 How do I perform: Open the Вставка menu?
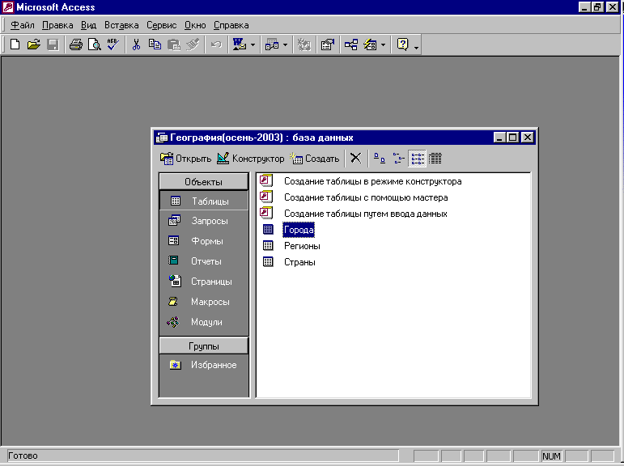coord(121,25)
